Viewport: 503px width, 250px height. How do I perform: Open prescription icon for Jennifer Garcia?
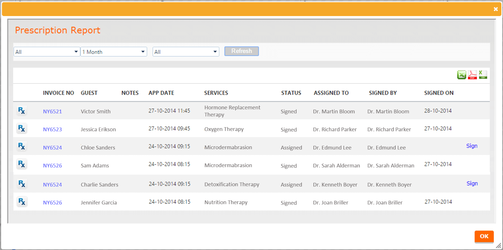(x=22, y=202)
